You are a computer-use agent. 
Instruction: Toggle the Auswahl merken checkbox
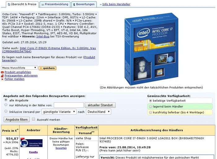(x=33, y=119)
